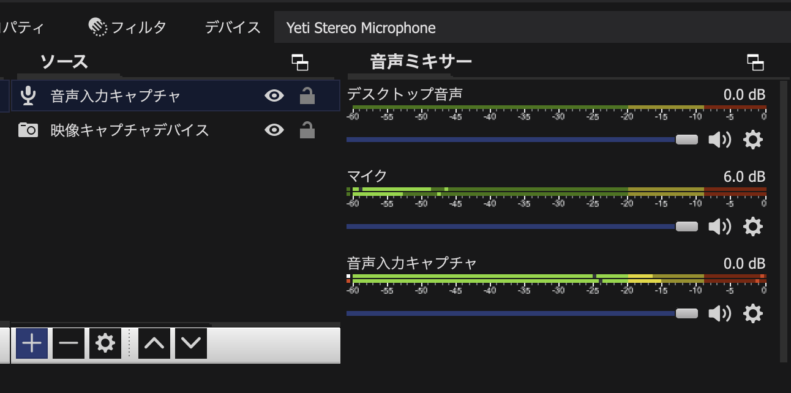Lock the 映像キャプチャデバイス source
791x393 pixels.
307,130
